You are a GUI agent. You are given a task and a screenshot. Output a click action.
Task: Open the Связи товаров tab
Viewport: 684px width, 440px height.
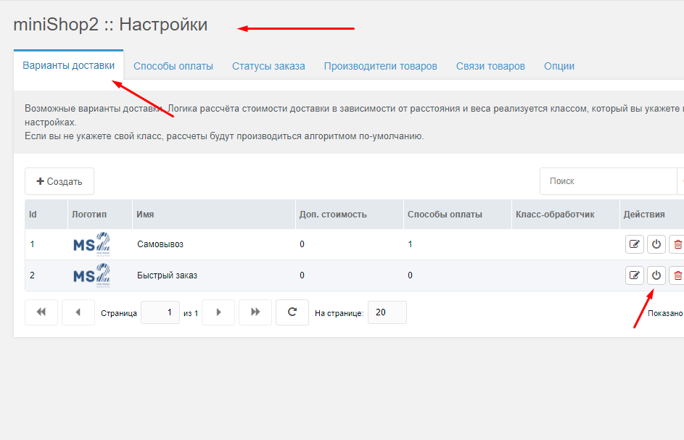[x=490, y=66]
